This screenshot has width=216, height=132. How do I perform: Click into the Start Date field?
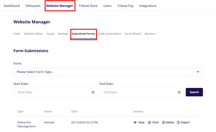tap(52, 92)
